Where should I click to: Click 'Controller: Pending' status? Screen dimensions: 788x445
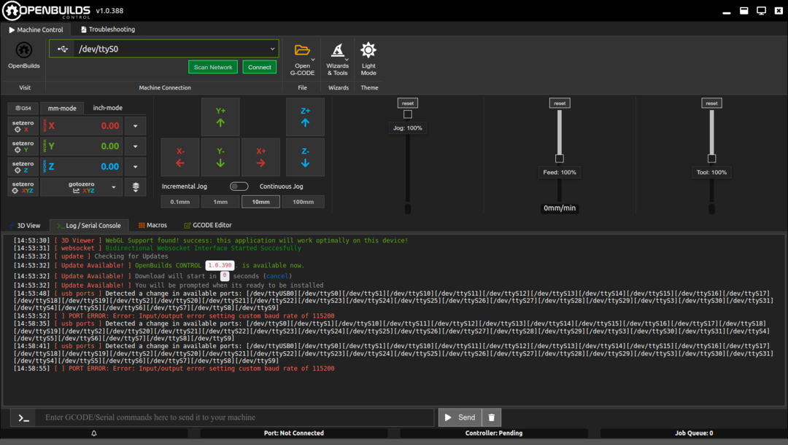[494, 433]
